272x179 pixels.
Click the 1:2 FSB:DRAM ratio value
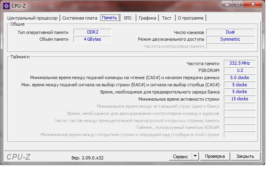point(240,70)
